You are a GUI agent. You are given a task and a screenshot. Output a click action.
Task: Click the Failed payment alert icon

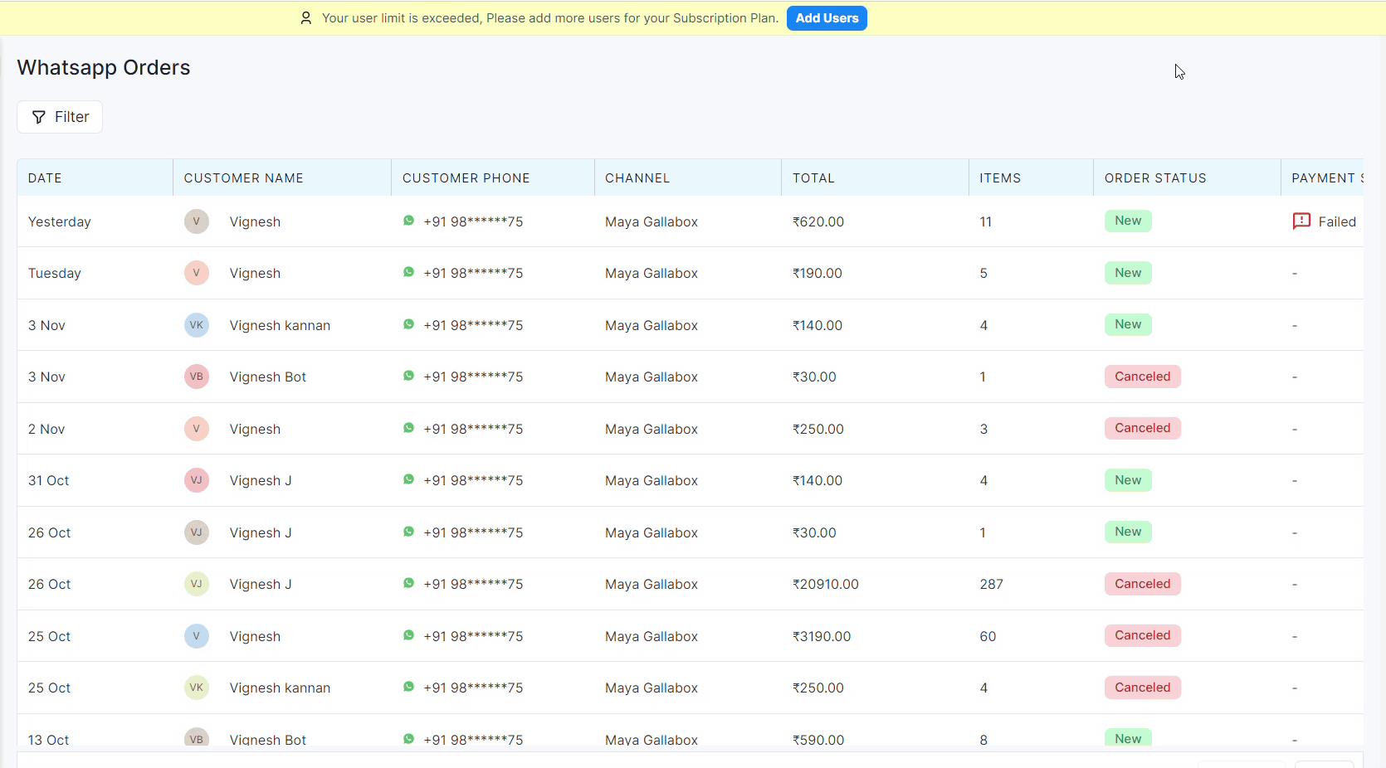click(1301, 221)
